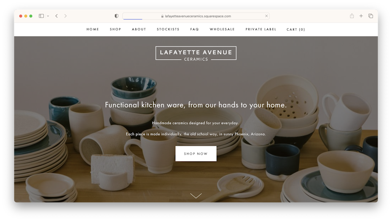This screenshot has width=392, height=221.
Task: Open the PRIVATE LABEL page
Action: click(x=261, y=29)
